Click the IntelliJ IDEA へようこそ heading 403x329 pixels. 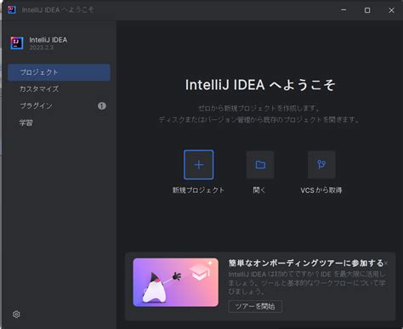click(260, 85)
